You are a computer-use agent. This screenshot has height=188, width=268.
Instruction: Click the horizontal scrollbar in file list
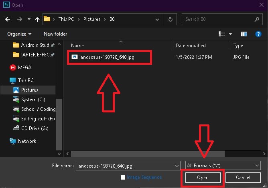160,153
